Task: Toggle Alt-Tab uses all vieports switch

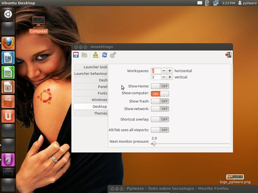Action: click(x=160, y=130)
